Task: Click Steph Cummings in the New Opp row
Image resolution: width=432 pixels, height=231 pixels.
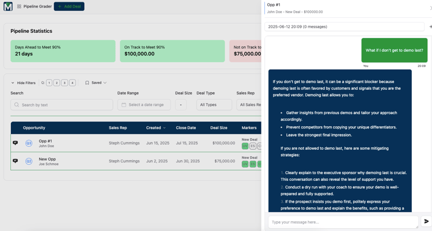Action: (x=124, y=161)
